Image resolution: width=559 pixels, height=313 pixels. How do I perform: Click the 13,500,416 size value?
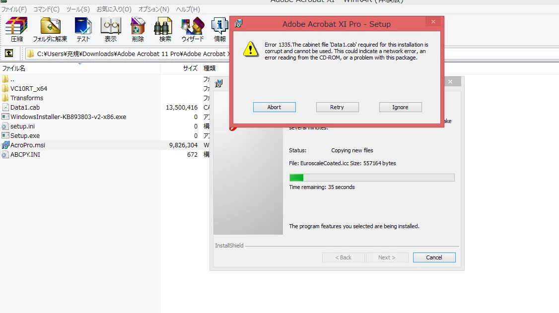pyautogui.click(x=182, y=107)
